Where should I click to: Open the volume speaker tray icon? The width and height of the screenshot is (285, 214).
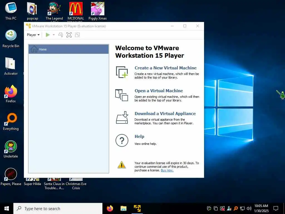tap(249, 208)
